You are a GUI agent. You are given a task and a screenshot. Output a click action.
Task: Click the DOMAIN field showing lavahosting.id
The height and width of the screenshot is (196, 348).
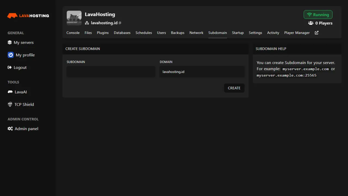[x=202, y=72]
